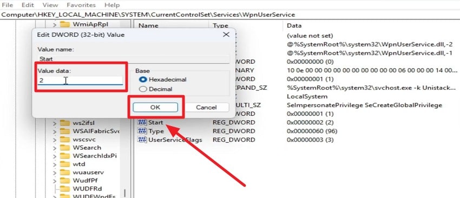Select the WSAIFabricSvc folder icon
The image size is (460, 198).
point(65,131)
